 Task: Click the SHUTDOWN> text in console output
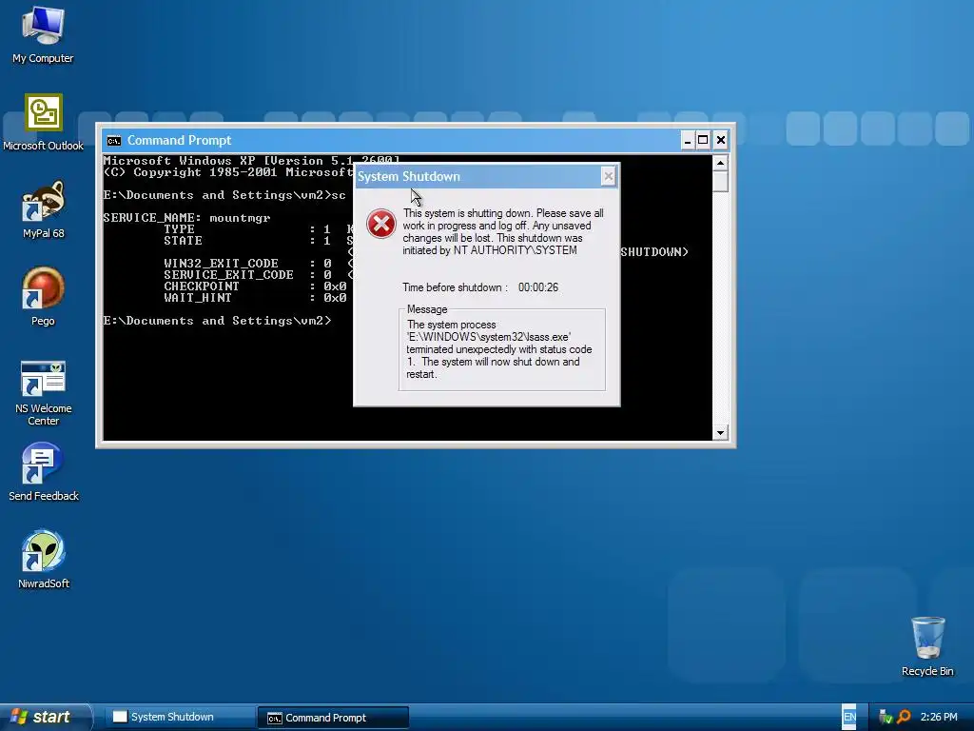[x=654, y=251]
